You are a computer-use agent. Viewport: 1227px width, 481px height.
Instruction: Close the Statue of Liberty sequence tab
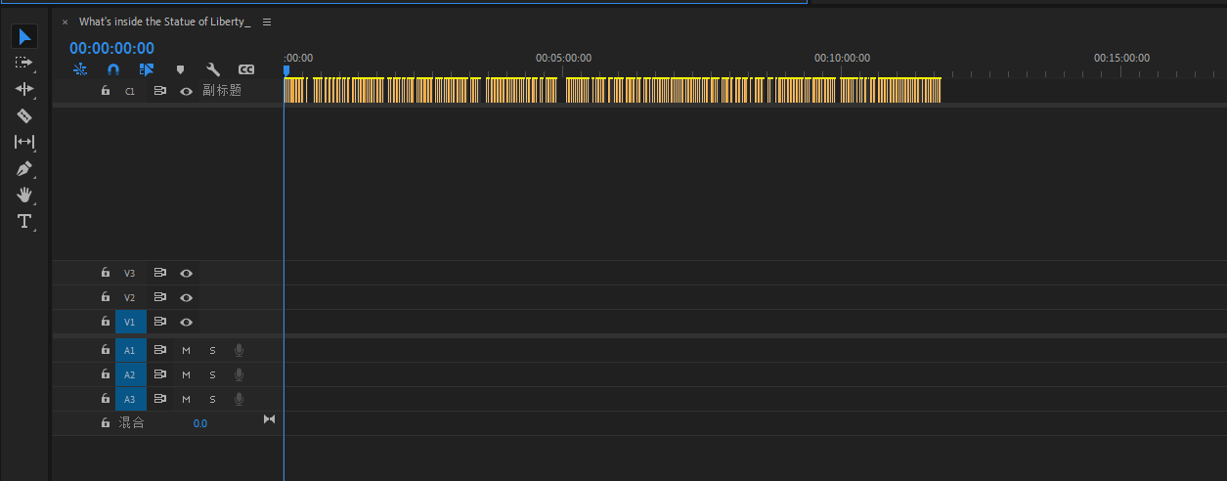click(x=65, y=22)
